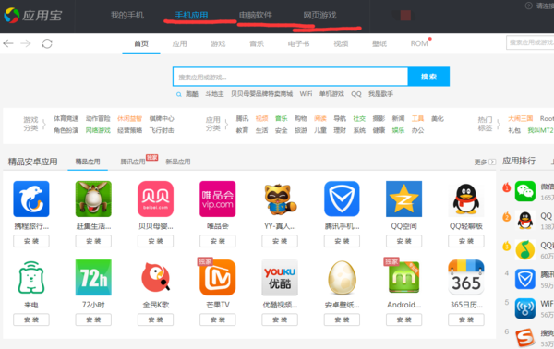Switch to 新品应用 sub-tab
Viewport: 554px width, 349px height.
(x=178, y=162)
